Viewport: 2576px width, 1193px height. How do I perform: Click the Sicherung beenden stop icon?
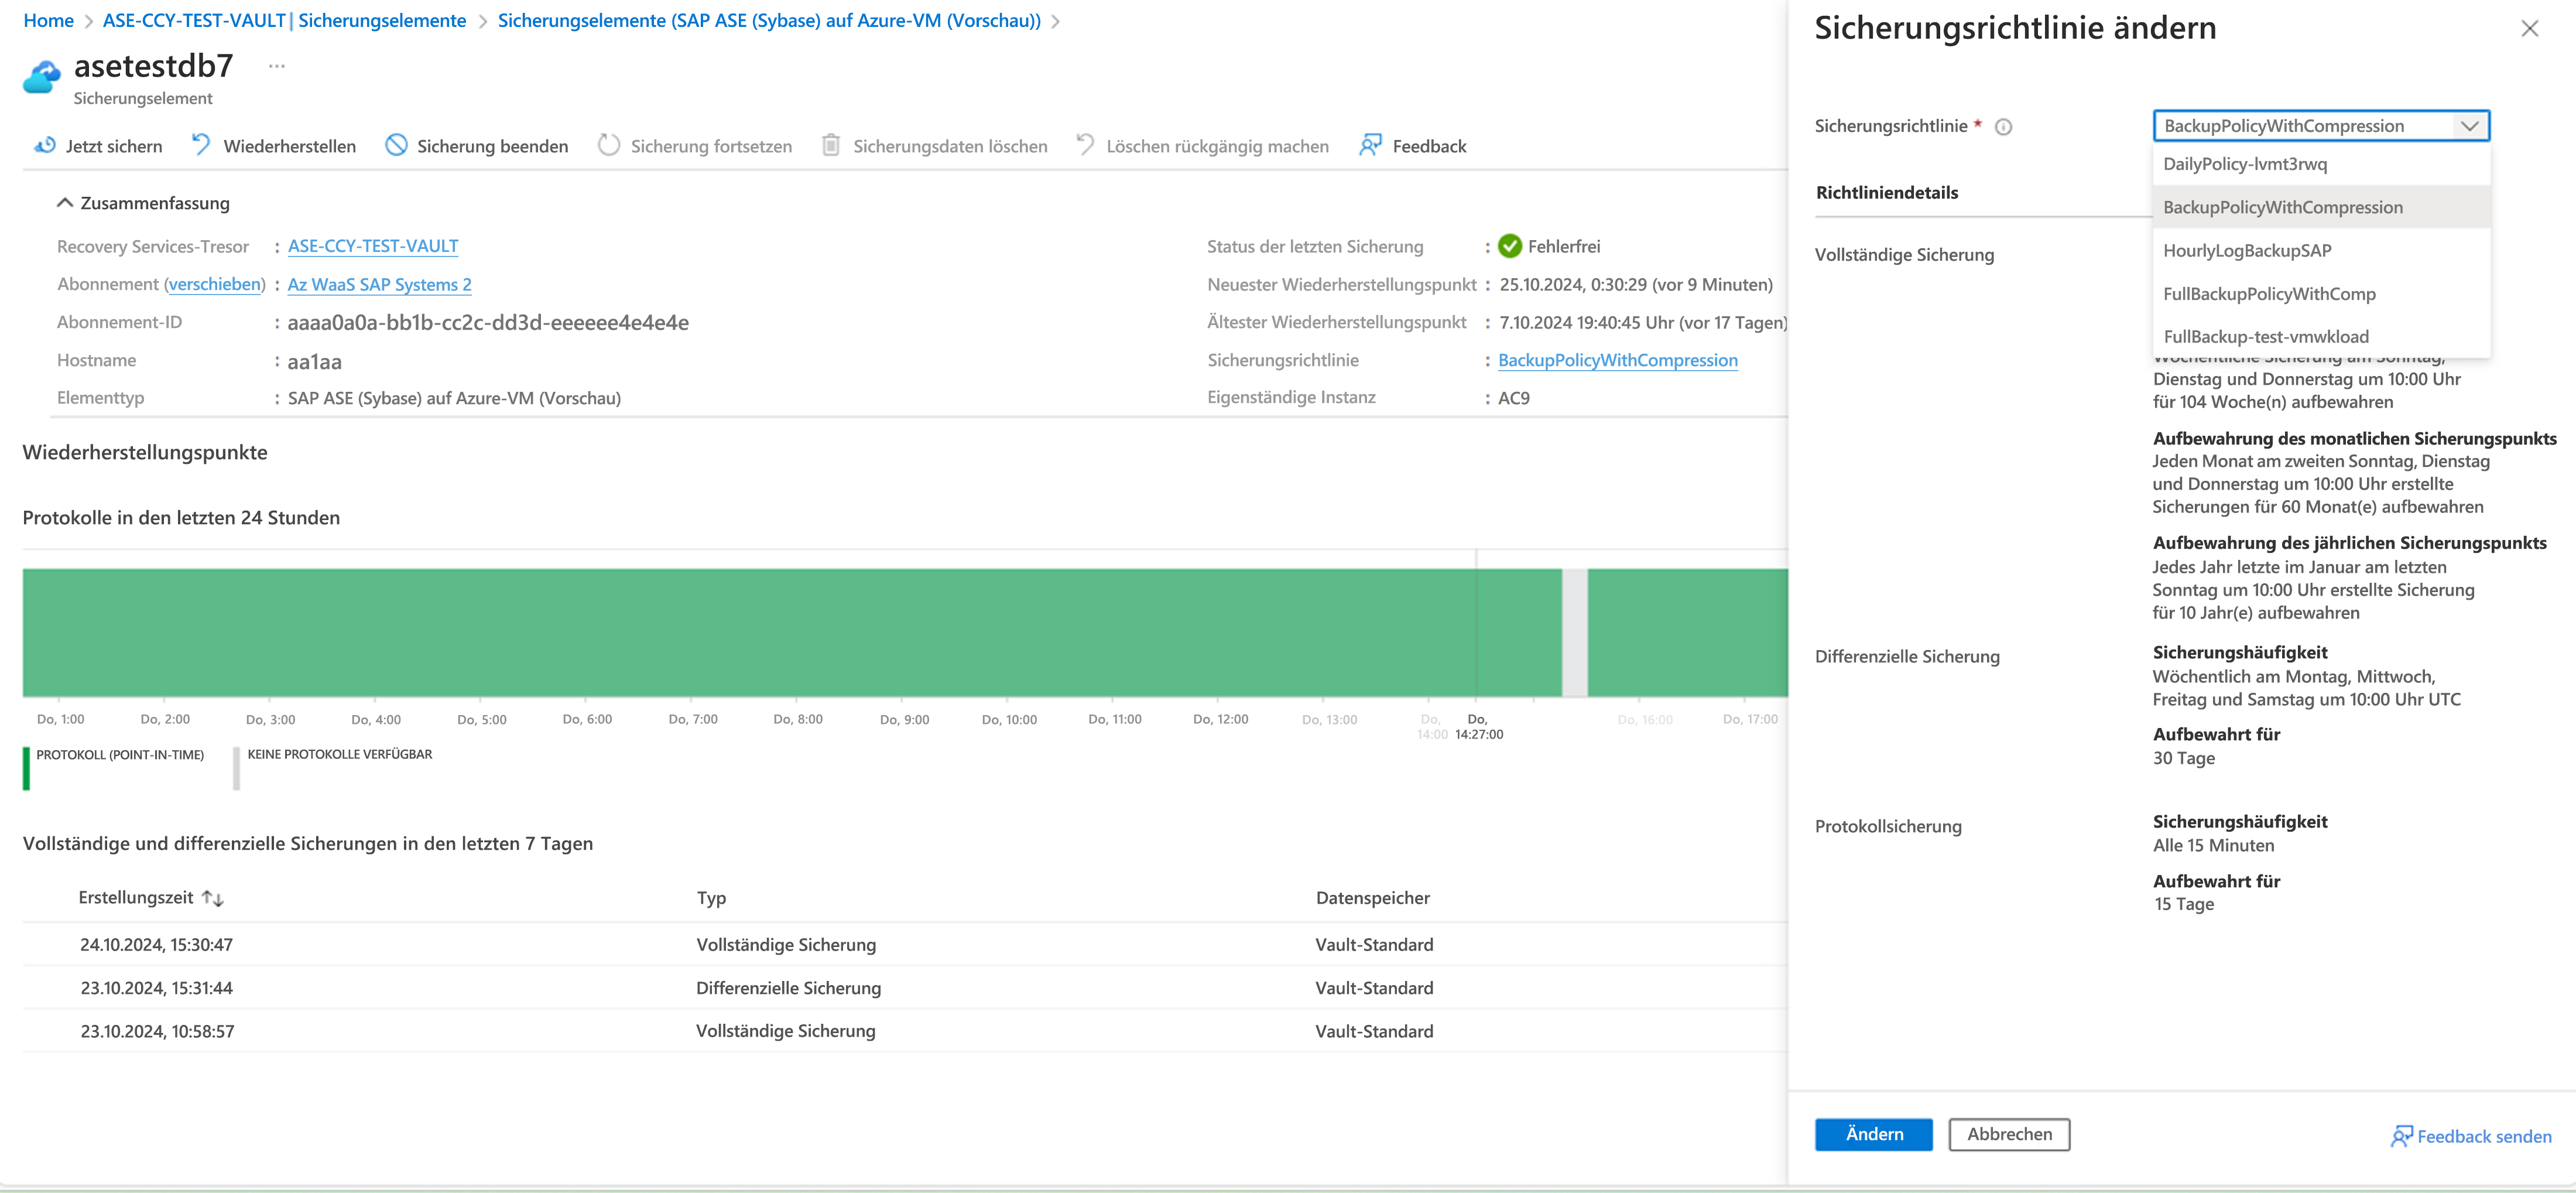396,146
